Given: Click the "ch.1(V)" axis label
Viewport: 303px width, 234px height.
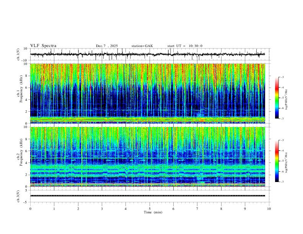Looking at the screenshot, I should tap(18, 54).
